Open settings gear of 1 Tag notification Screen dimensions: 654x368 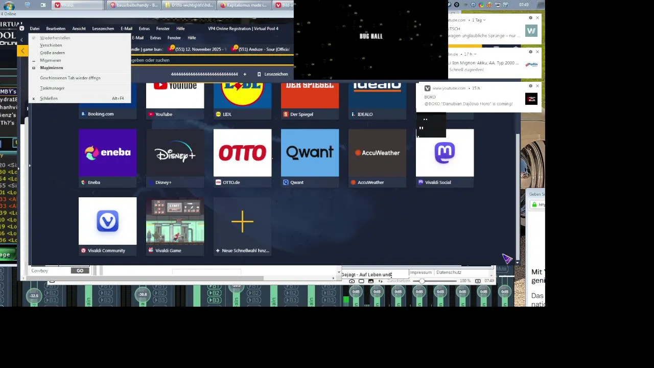pyautogui.click(x=530, y=18)
